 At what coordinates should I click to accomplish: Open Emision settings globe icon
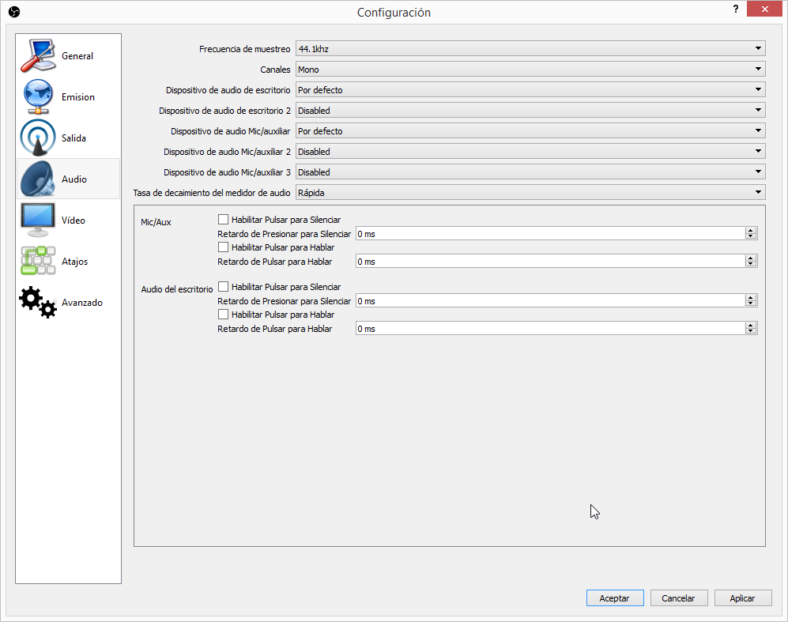38,97
